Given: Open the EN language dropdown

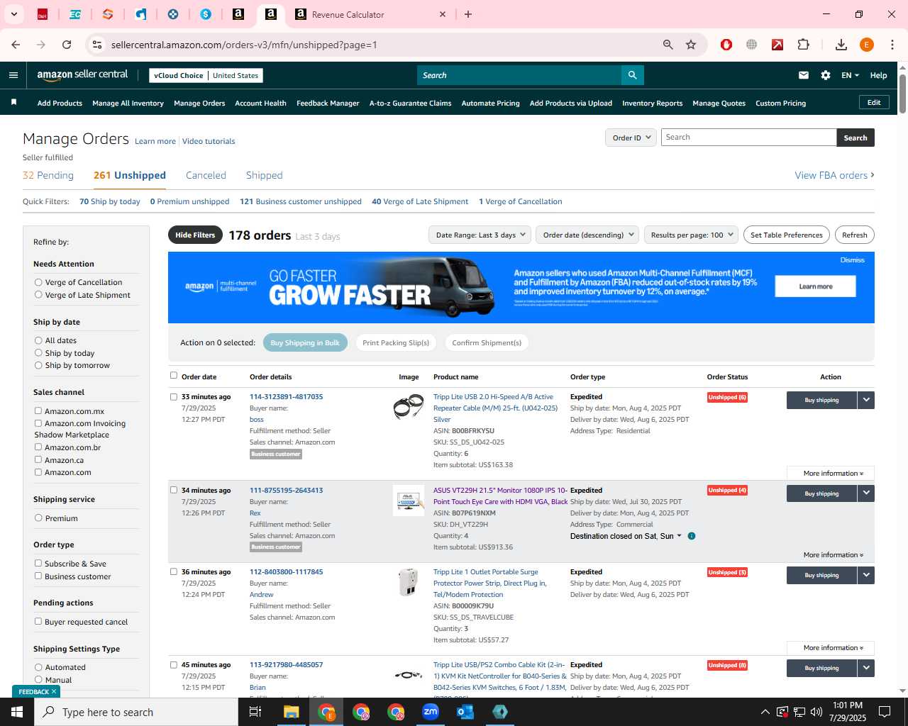Looking at the screenshot, I should [x=850, y=75].
